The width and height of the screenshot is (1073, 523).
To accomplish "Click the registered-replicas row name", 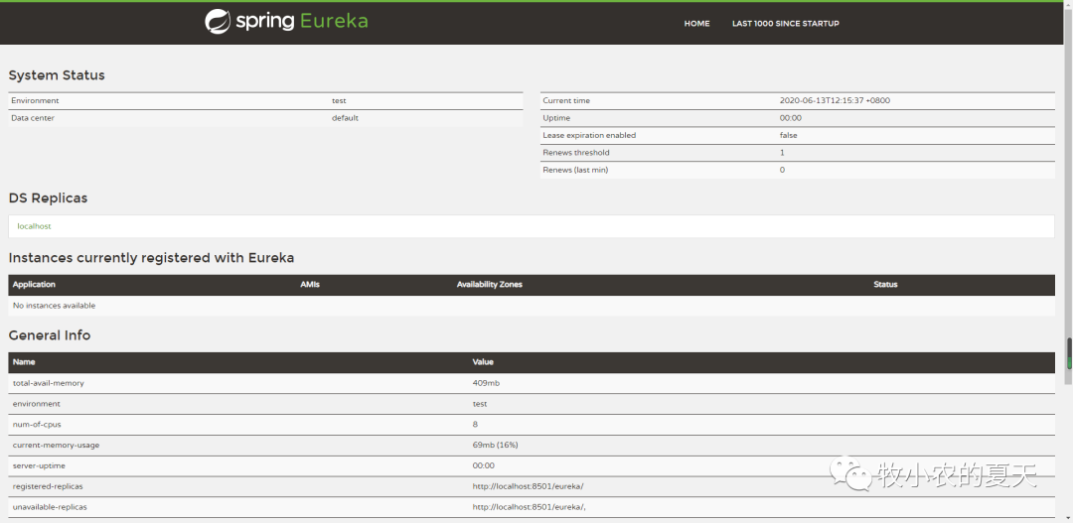I will (x=48, y=486).
